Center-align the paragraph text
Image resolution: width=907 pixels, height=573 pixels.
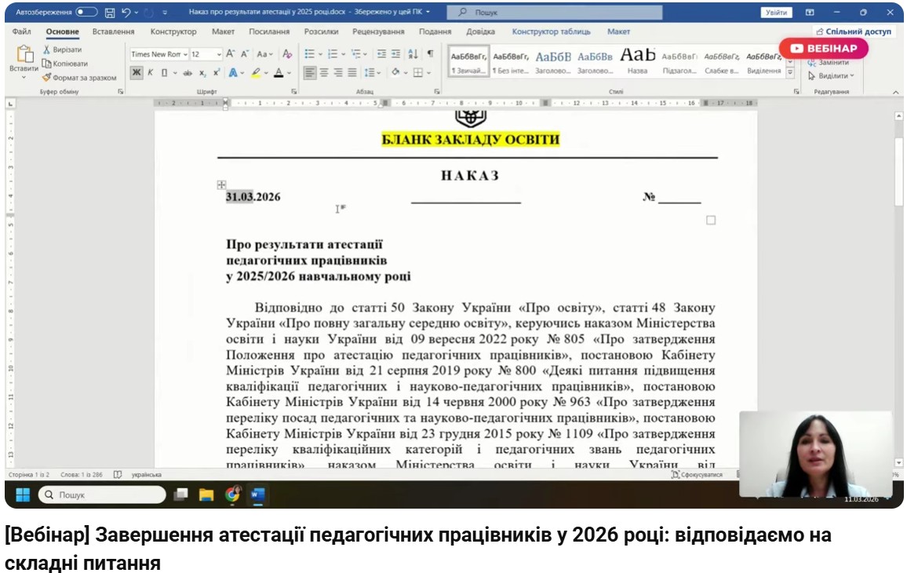point(324,72)
